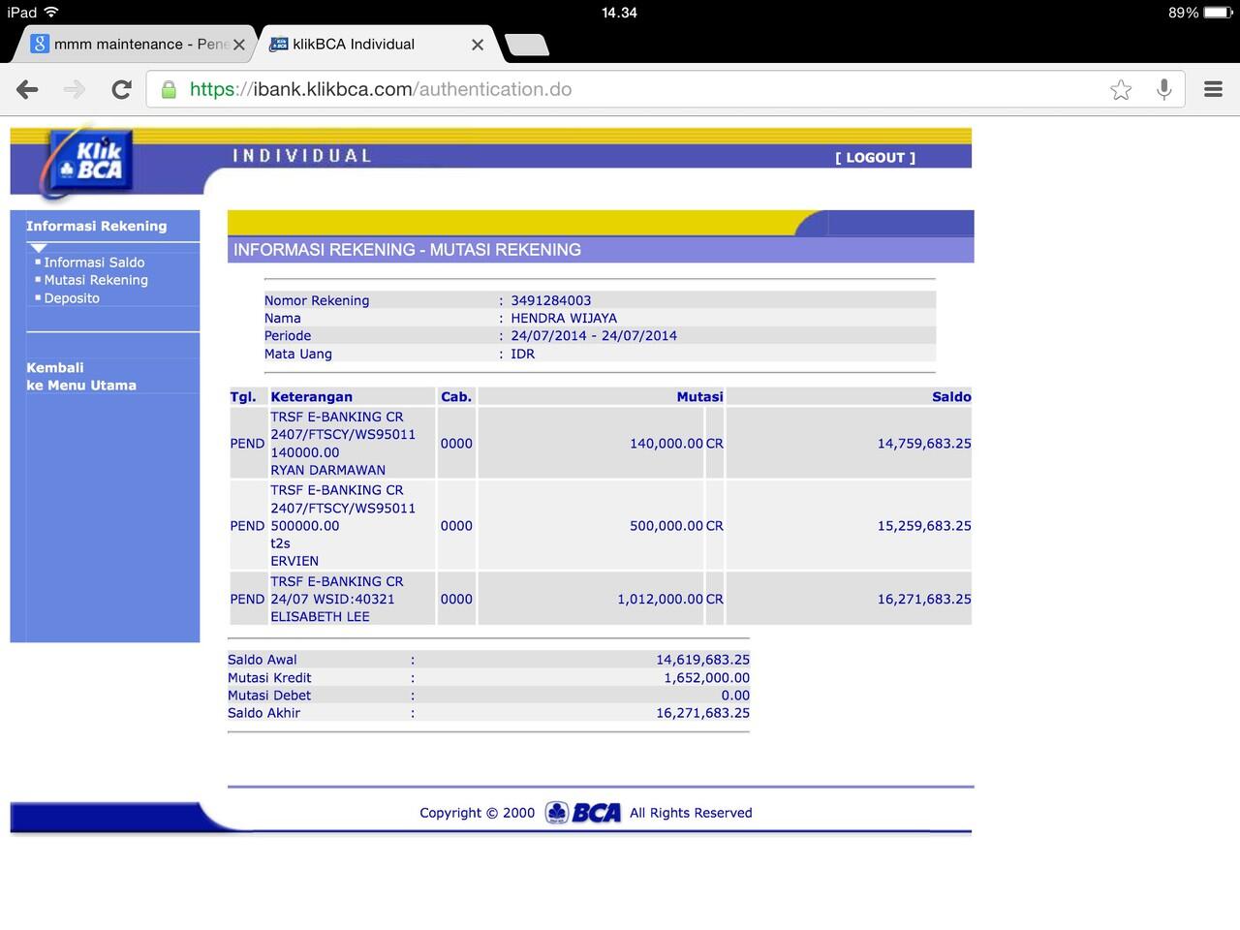Click the Saldo column header
The height and width of the screenshot is (930, 1240).
[x=951, y=397]
